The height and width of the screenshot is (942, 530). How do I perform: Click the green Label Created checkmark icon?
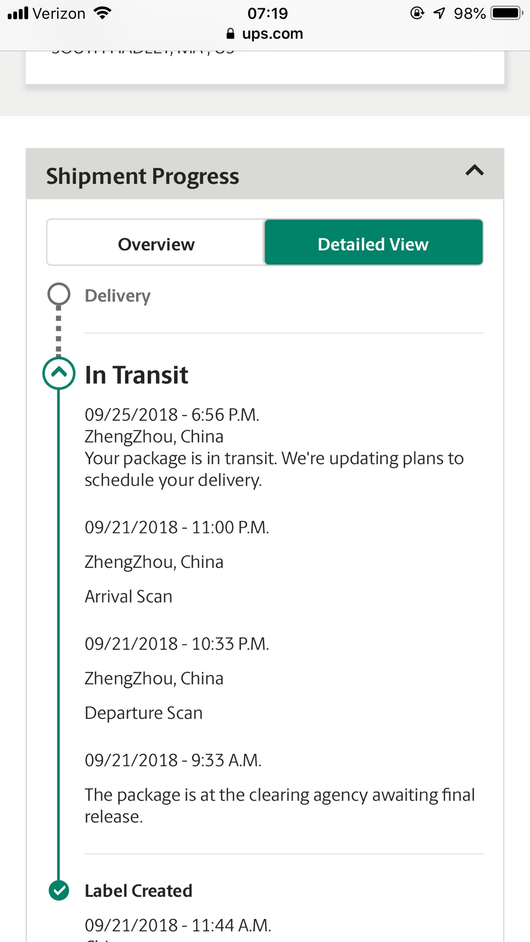(59, 890)
